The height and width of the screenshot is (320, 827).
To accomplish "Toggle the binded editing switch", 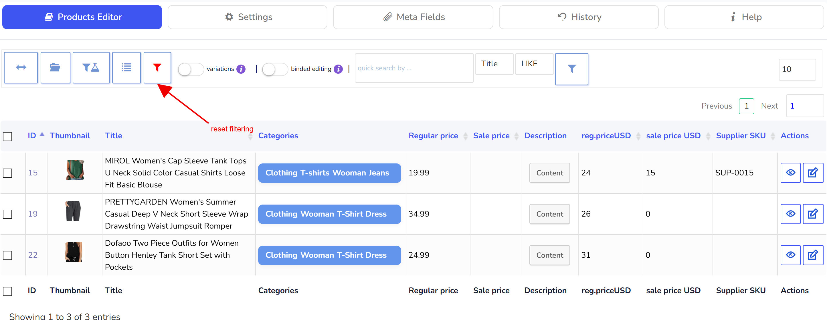I will pyautogui.click(x=275, y=69).
